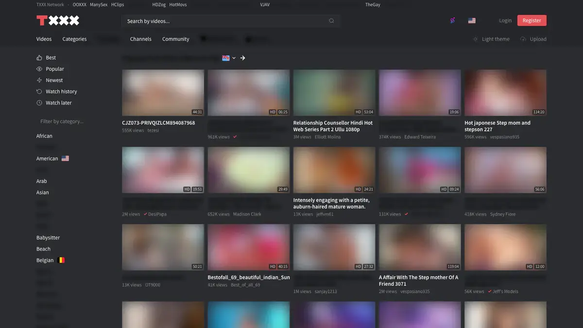Select the Asian category
This screenshot has width=583, height=328.
[x=43, y=192]
